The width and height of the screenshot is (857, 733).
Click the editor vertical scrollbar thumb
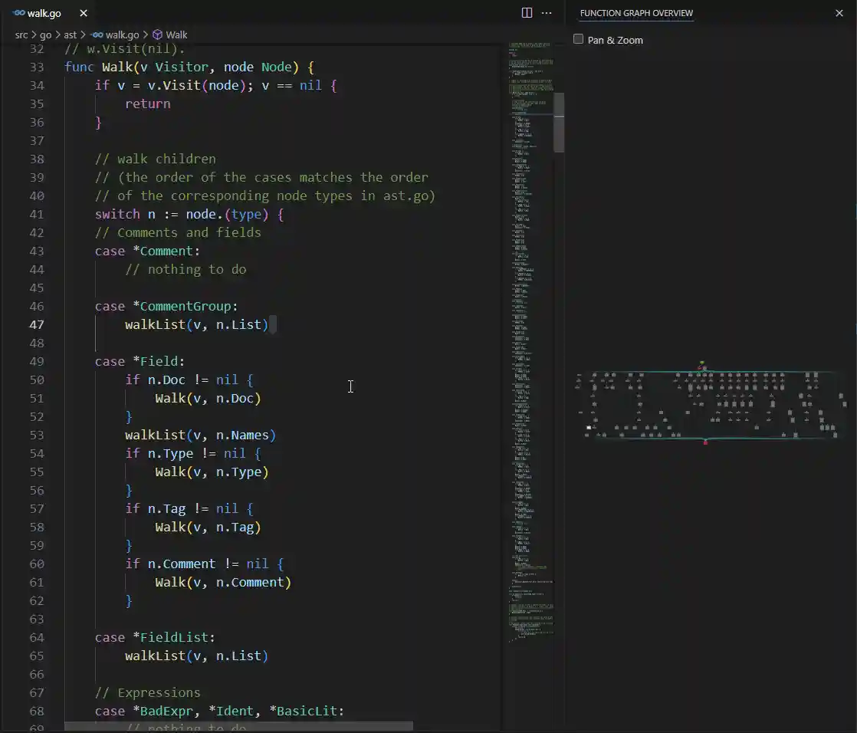pos(559,123)
